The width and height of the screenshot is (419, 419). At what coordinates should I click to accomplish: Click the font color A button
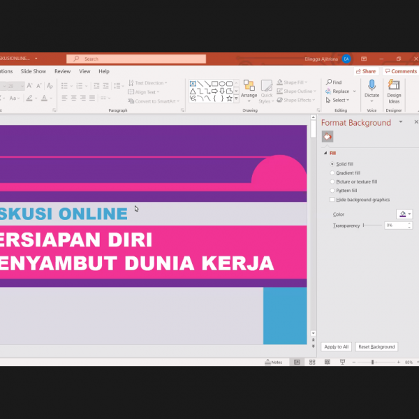(x=45, y=98)
